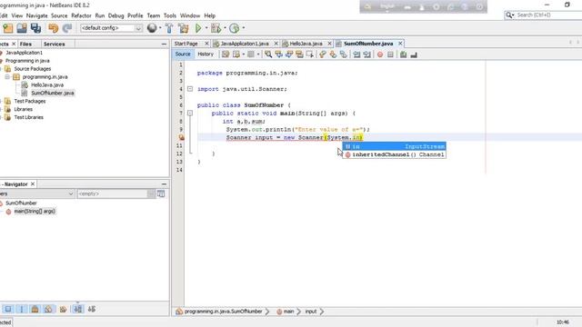This screenshot has width=582, height=327.
Task: Click the Save All toolbar icon
Action: pos(36,28)
